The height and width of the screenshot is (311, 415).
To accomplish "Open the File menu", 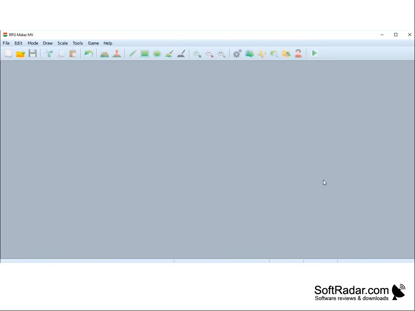I will pyautogui.click(x=6, y=43).
